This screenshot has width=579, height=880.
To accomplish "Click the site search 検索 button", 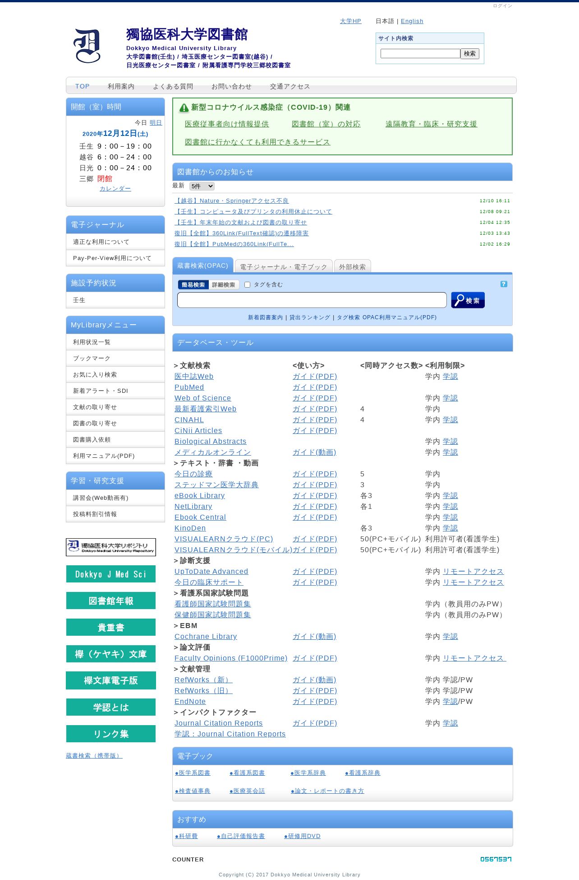I will pyautogui.click(x=470, y=54).
